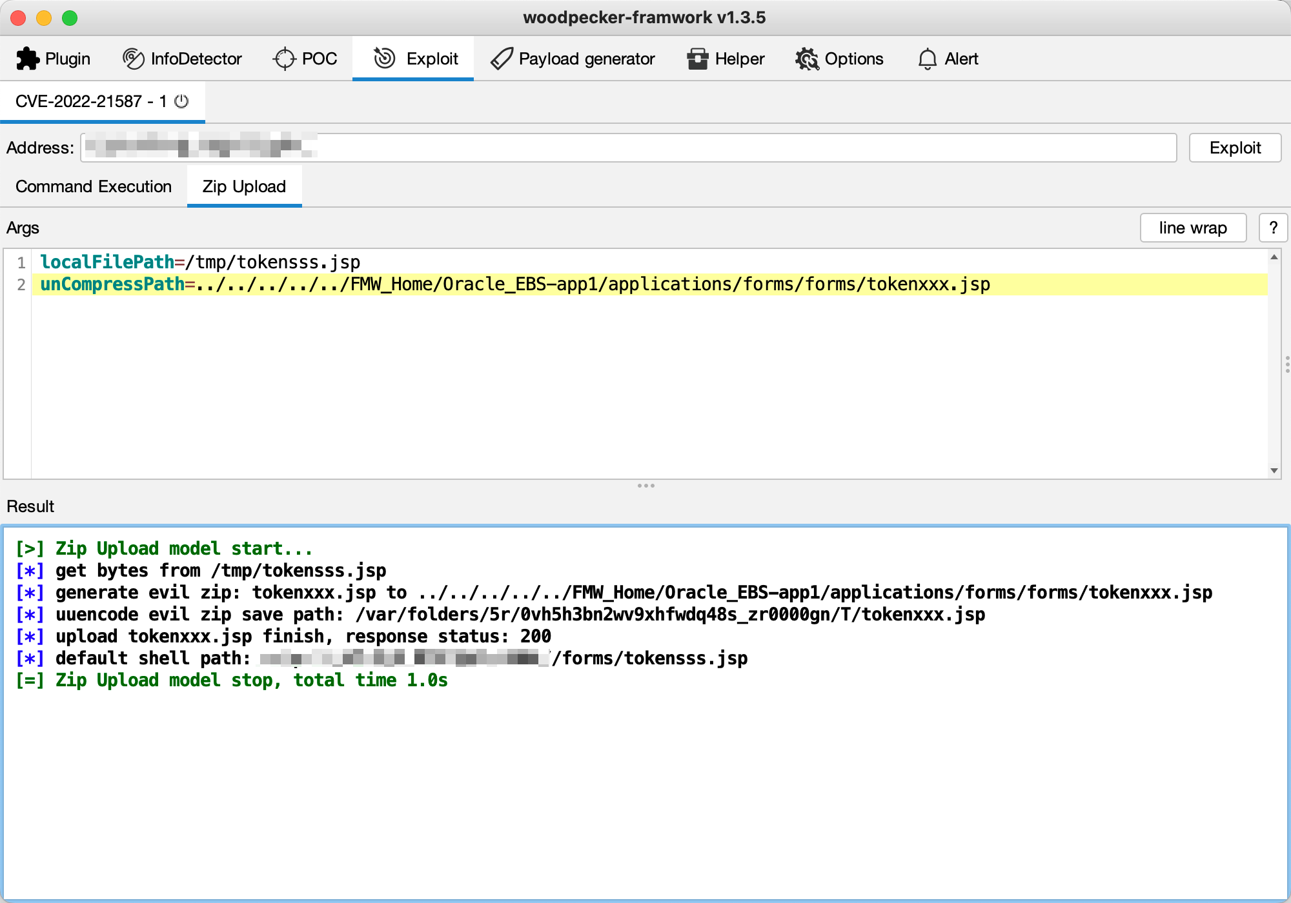Open the InfoDetector radar icon

133,59
